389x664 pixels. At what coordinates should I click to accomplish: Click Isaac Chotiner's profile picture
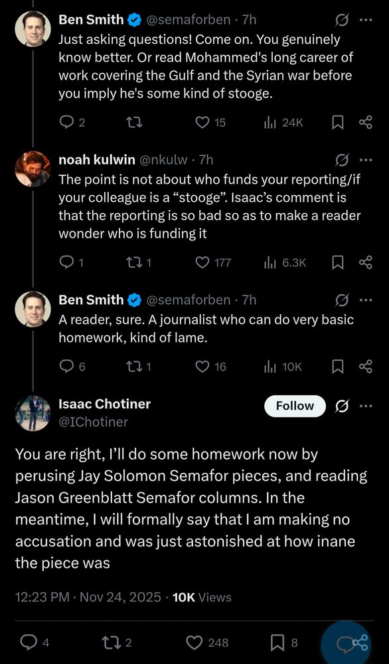[32, 413]
